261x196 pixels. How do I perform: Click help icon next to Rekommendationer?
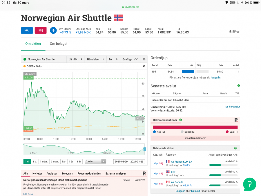[x=180, y=120]
